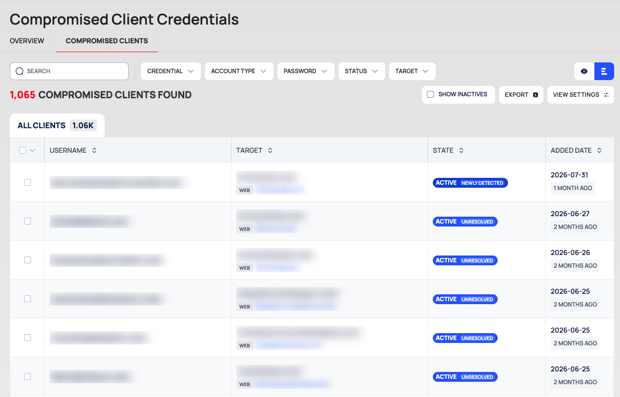Click the 2026-06-27 added date
This screenshot has height=397, width=620.
tap(570, 214)
